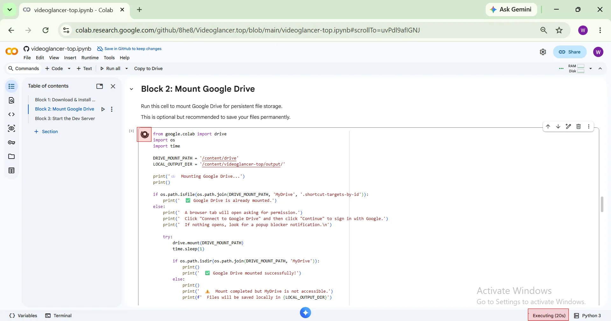Image resolution: width=611 pixels, height=321 pixels.
Task: Click the AI edit pencil cell icon
Action: (568, 126)
